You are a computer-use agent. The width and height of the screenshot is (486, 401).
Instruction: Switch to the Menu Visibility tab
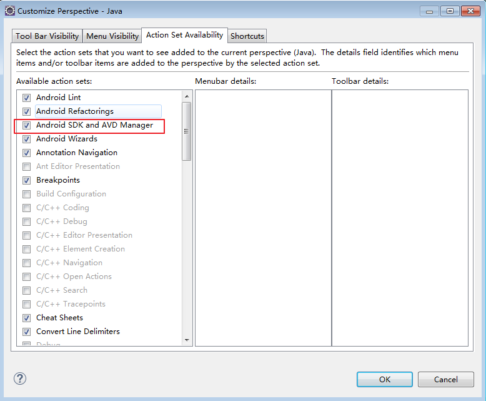(112, 36)
